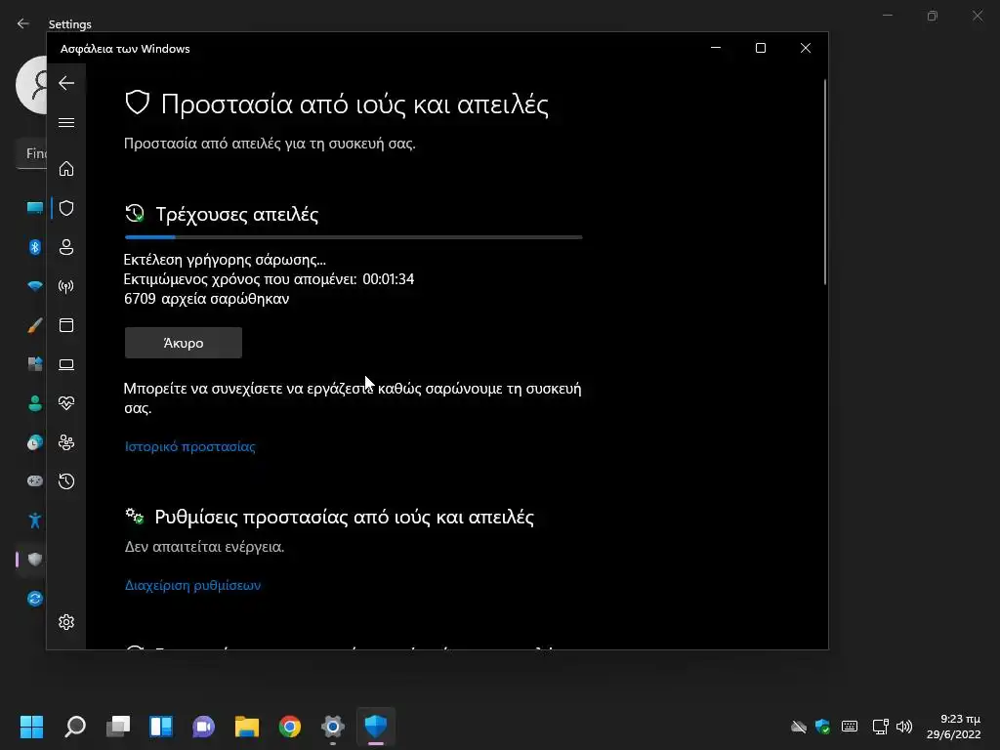Click the Τρέχουσες απειλές heading
This screenshot has width=1000, height=750.
(236, 214)
